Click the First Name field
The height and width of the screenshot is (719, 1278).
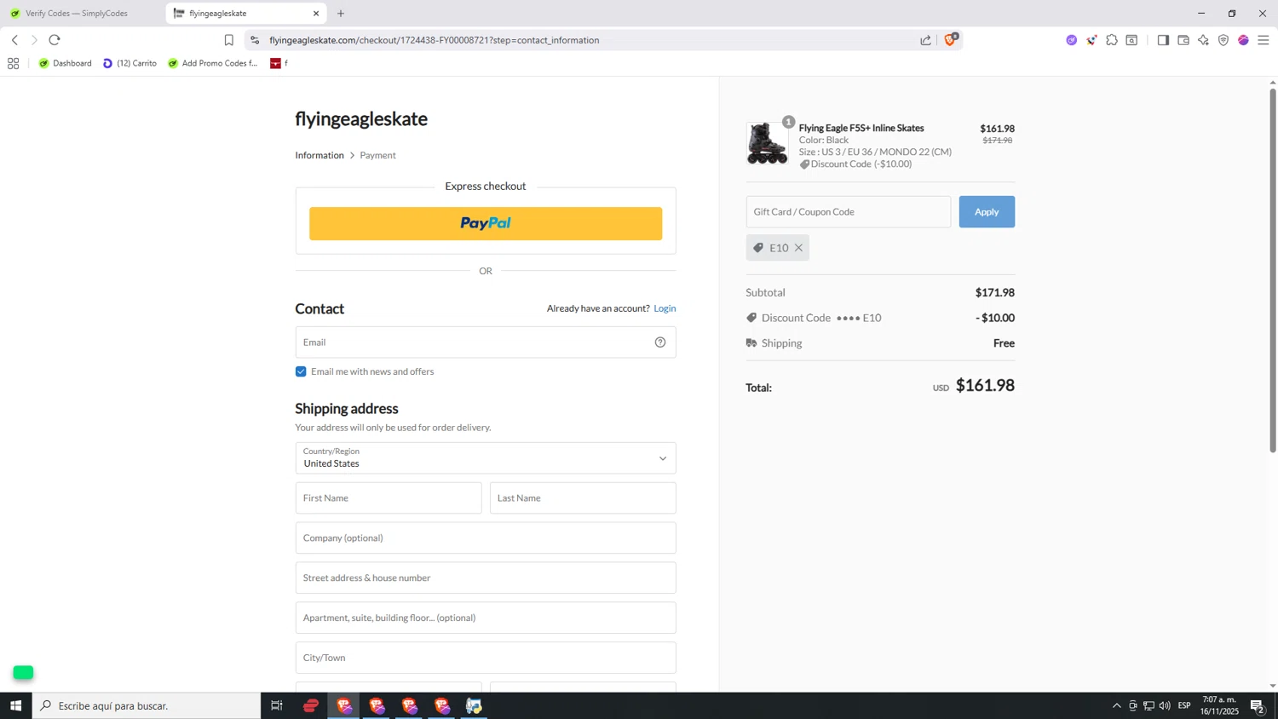(x=389, y=498)
